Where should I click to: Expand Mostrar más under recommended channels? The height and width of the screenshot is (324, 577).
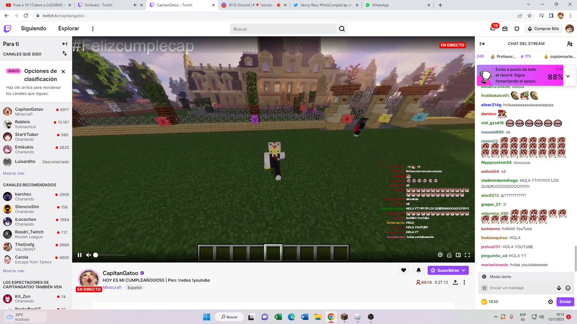tap(13, 271)
